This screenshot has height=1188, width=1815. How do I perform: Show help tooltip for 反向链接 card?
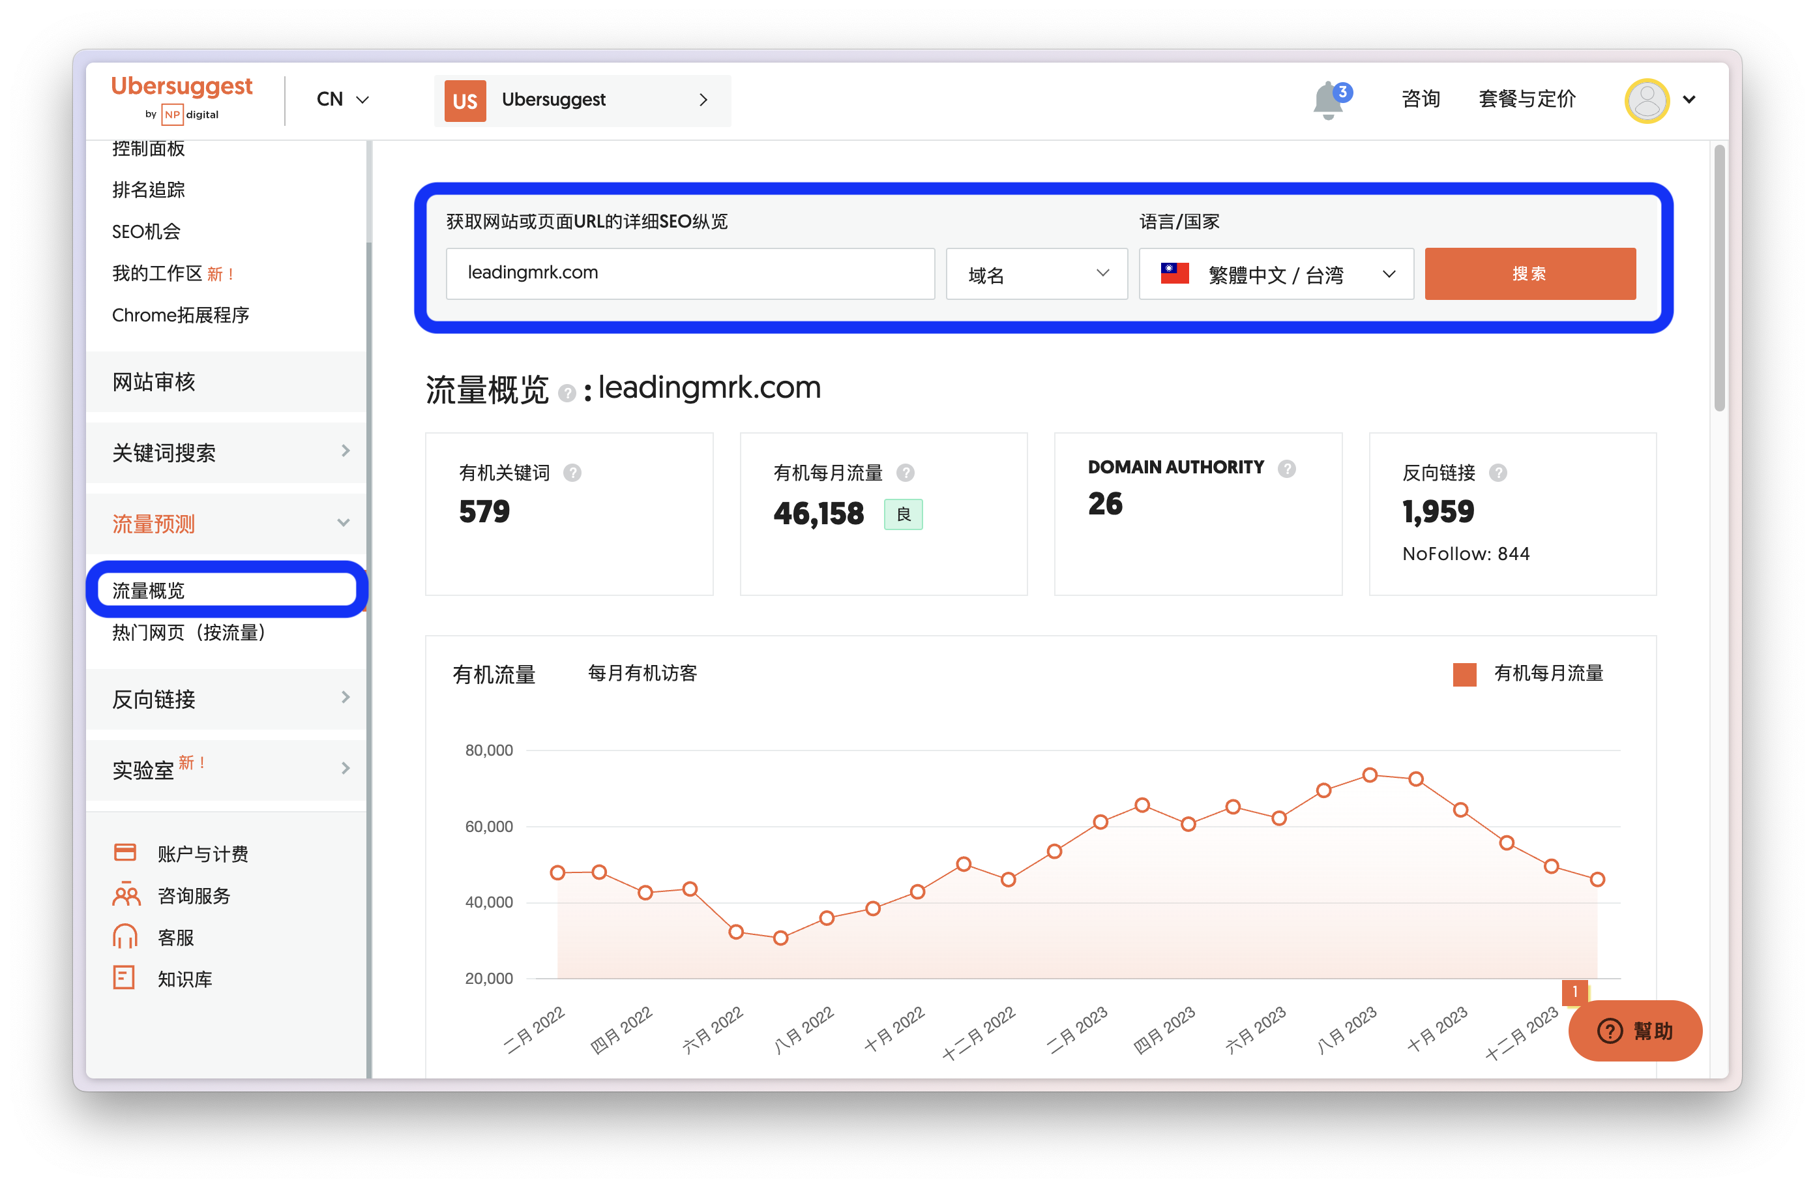click(1498, 473)
